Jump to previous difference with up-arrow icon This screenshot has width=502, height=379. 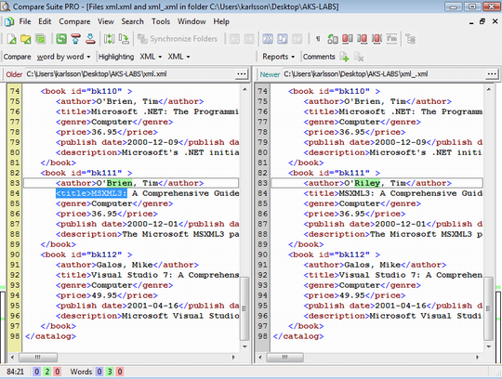point(76,39)
